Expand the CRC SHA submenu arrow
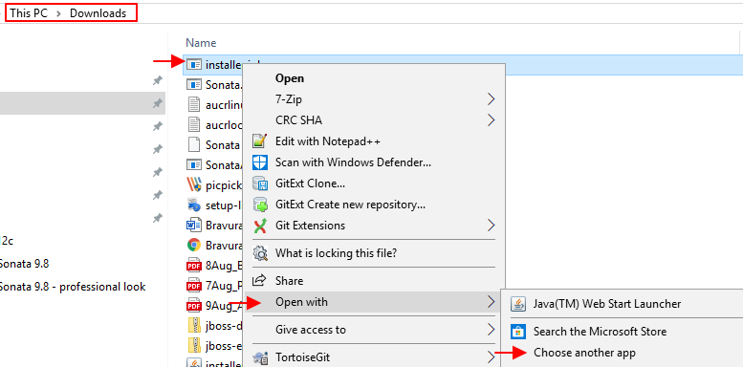The width and height of the screenshot is (743, 367). pos(491,120)
